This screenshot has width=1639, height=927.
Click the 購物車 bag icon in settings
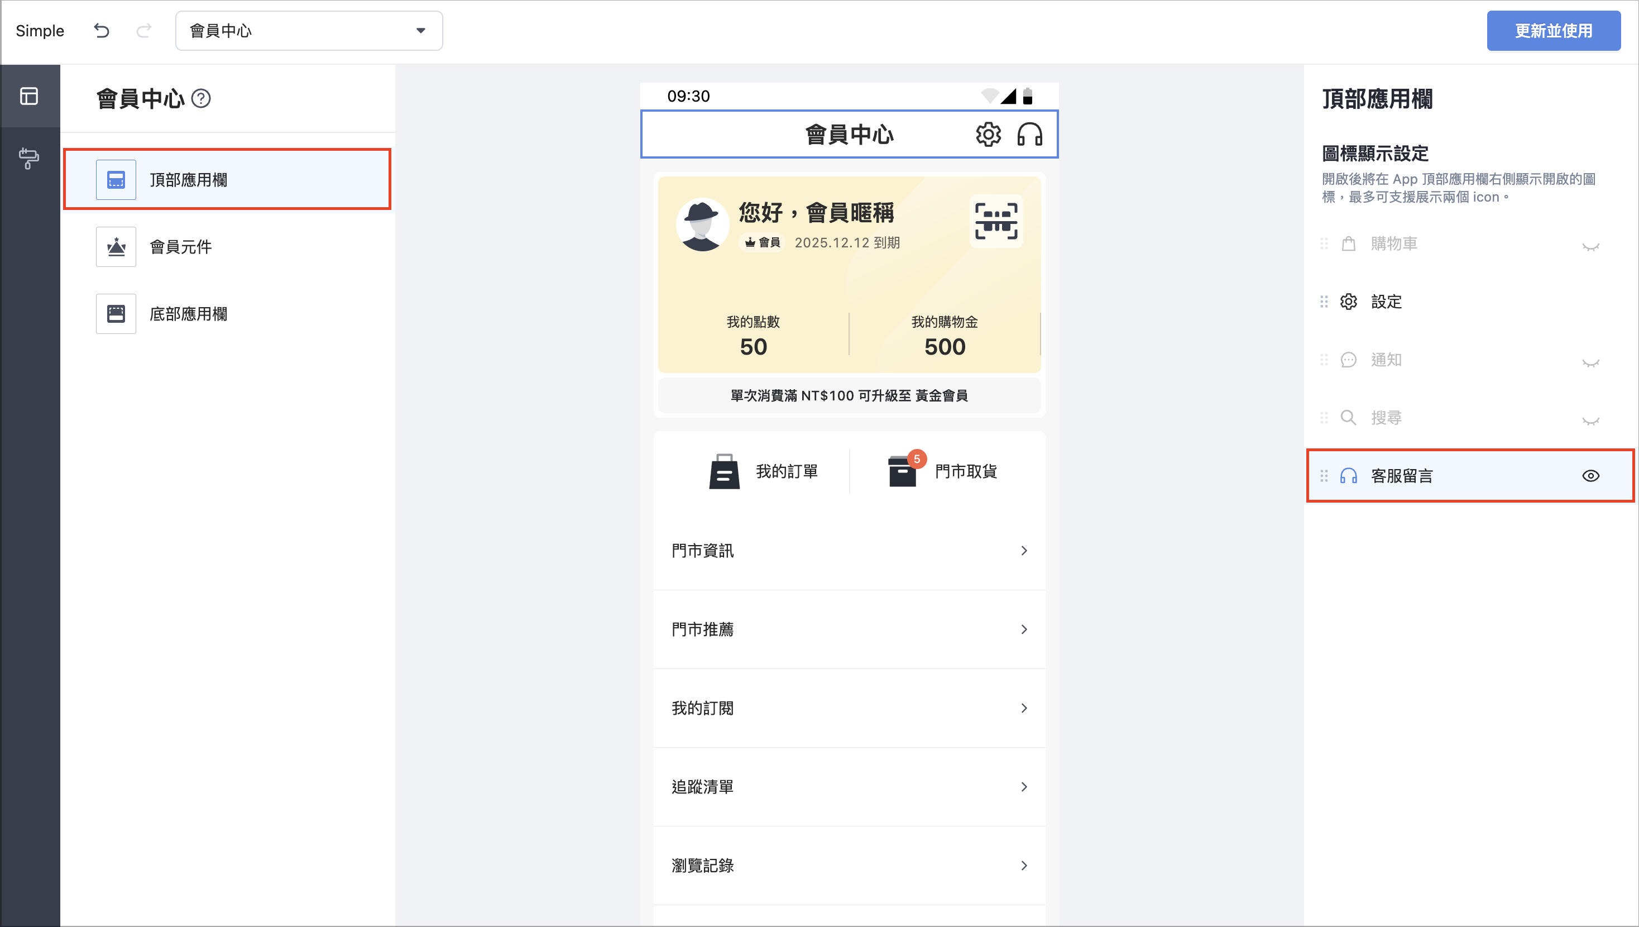(x=1348, y=243)
